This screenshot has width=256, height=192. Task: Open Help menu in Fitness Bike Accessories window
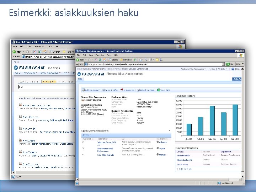point(116,55)
